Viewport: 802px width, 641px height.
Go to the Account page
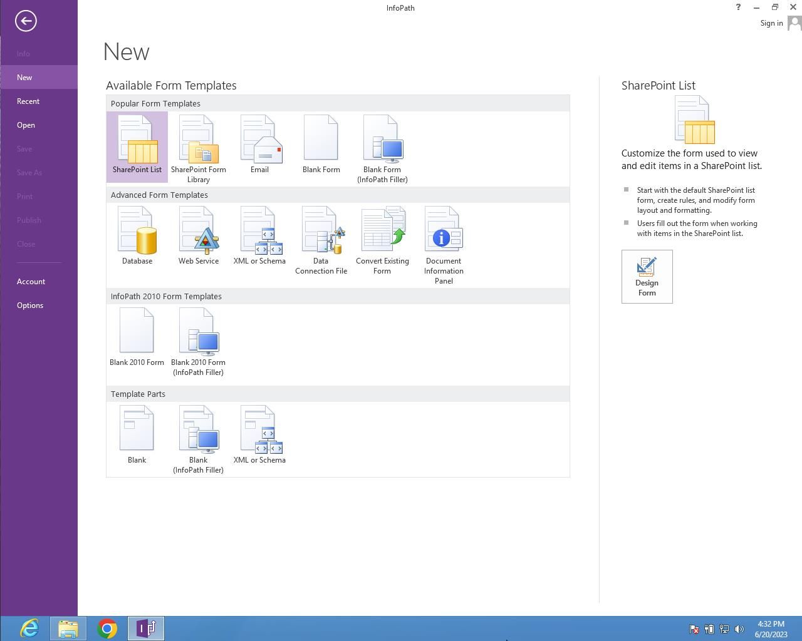(31, 282)
